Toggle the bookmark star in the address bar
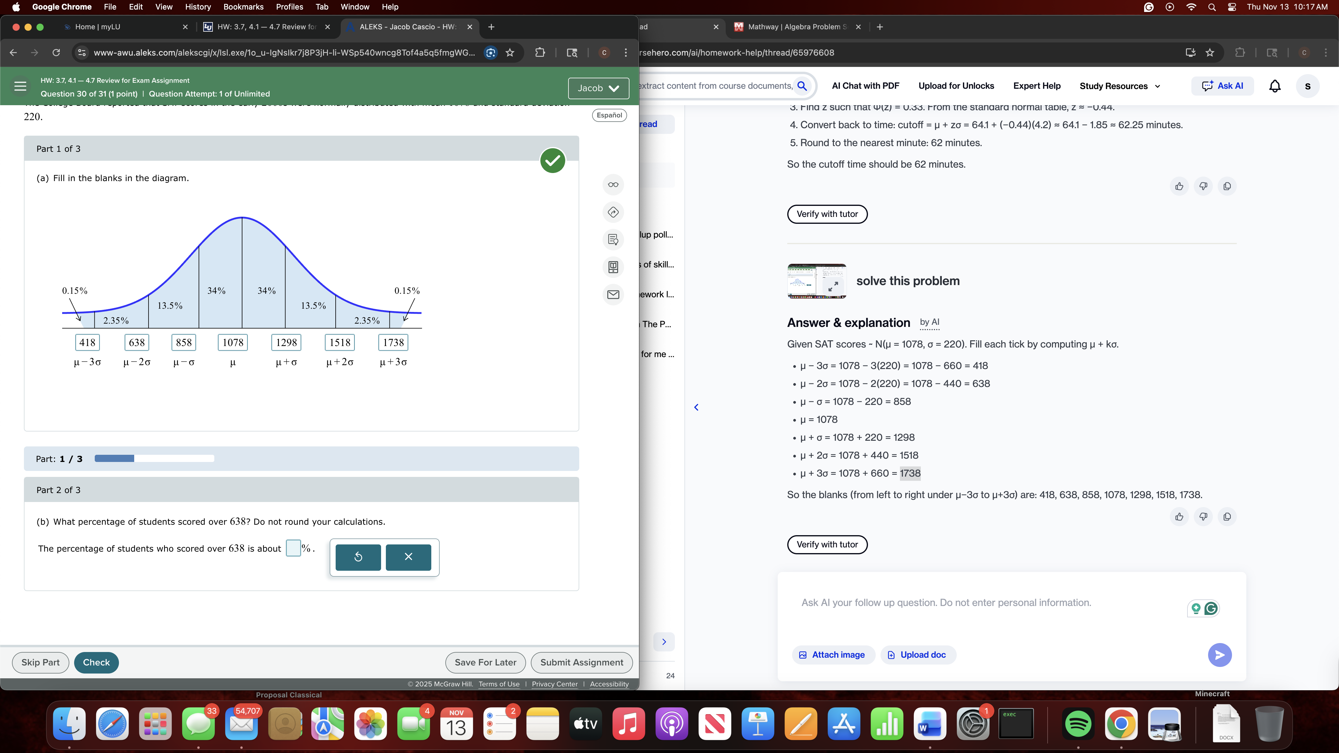 510,53
